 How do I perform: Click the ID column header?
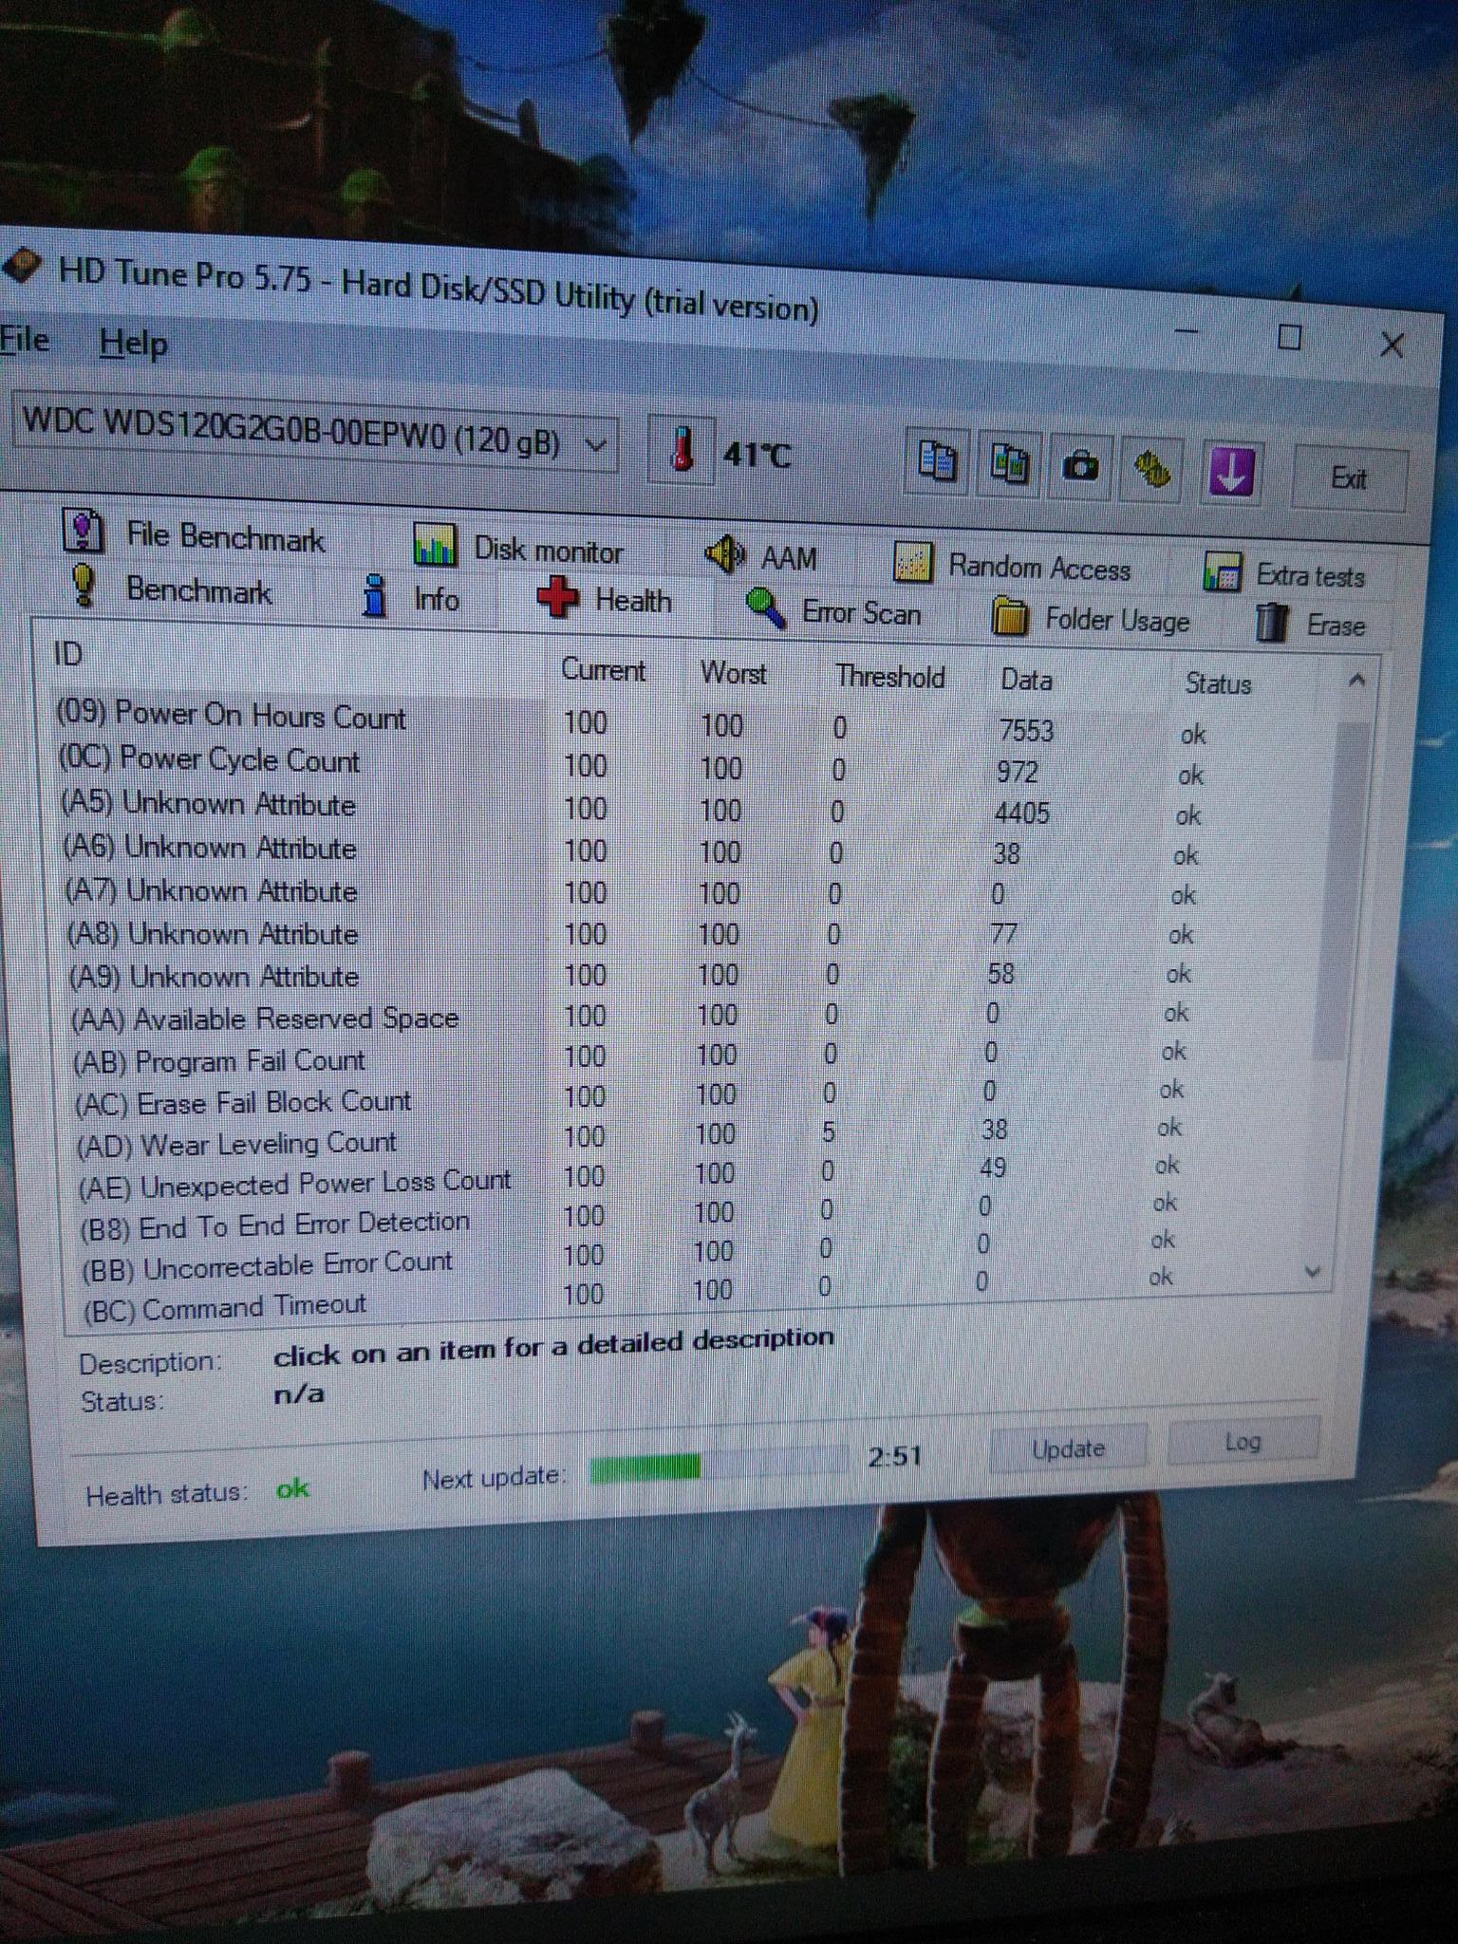tap(68, 654)
